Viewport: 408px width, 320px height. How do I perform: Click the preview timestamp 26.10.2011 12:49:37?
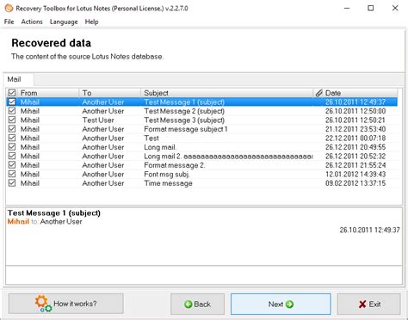369,230
